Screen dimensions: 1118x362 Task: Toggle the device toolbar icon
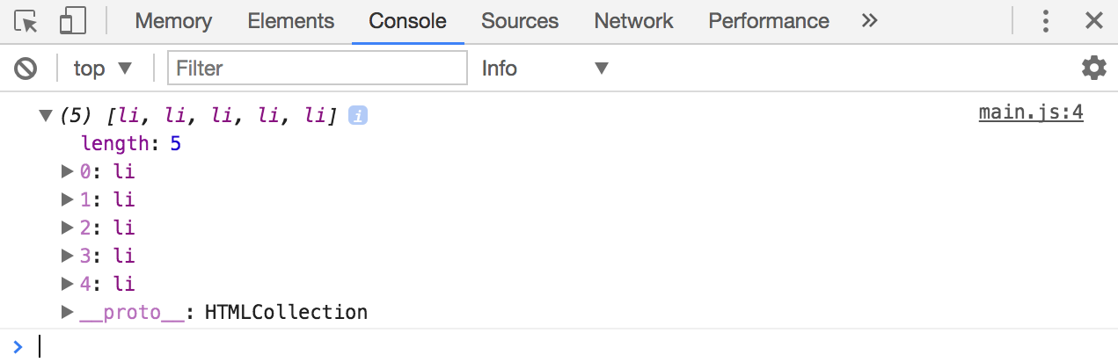click(72, 21)
